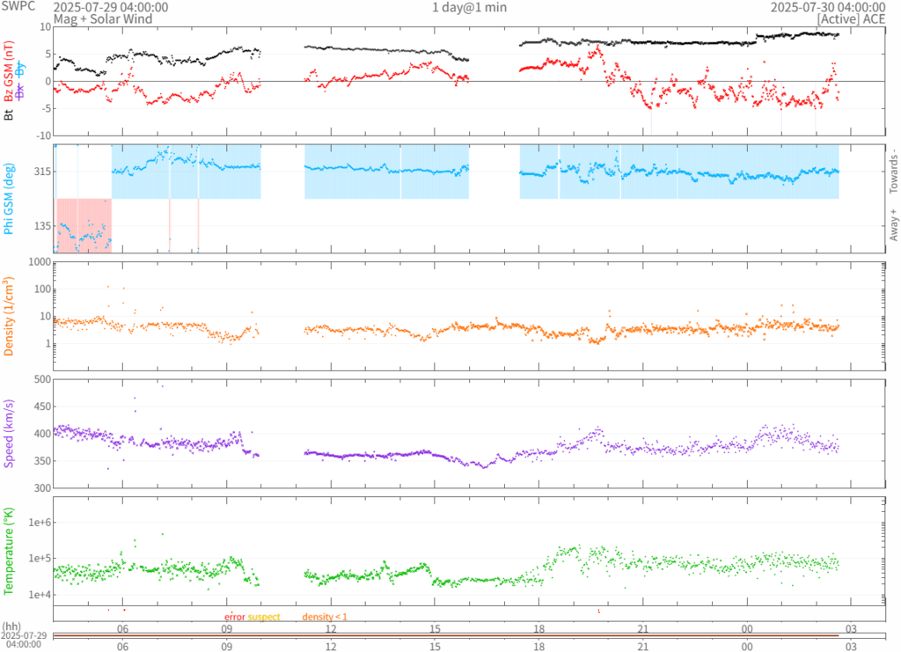Open the [Active] ACE source selector
Image resolution: width=901 pixels, height=652 pixels.
[852, 18]
